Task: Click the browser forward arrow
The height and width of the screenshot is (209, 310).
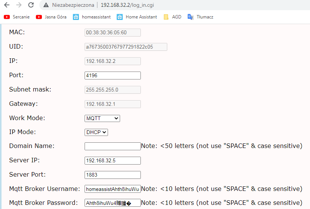Action: [19, 5]
